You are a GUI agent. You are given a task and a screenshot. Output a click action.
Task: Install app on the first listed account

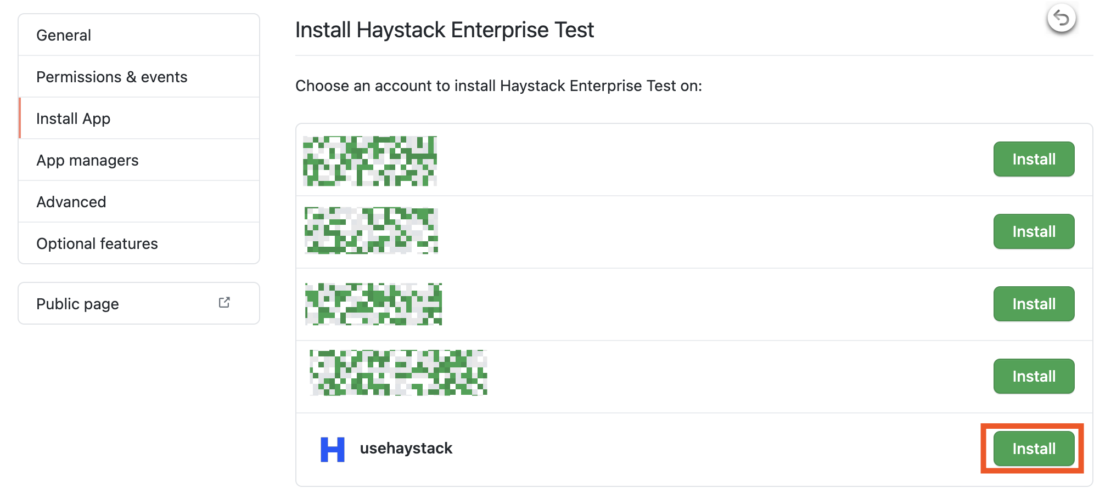tap(1034, 159)
